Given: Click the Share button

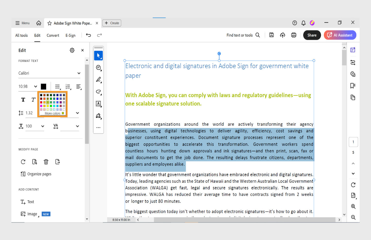Looking at the screenshot, I should pyautogui.click(x=312, y=35).
